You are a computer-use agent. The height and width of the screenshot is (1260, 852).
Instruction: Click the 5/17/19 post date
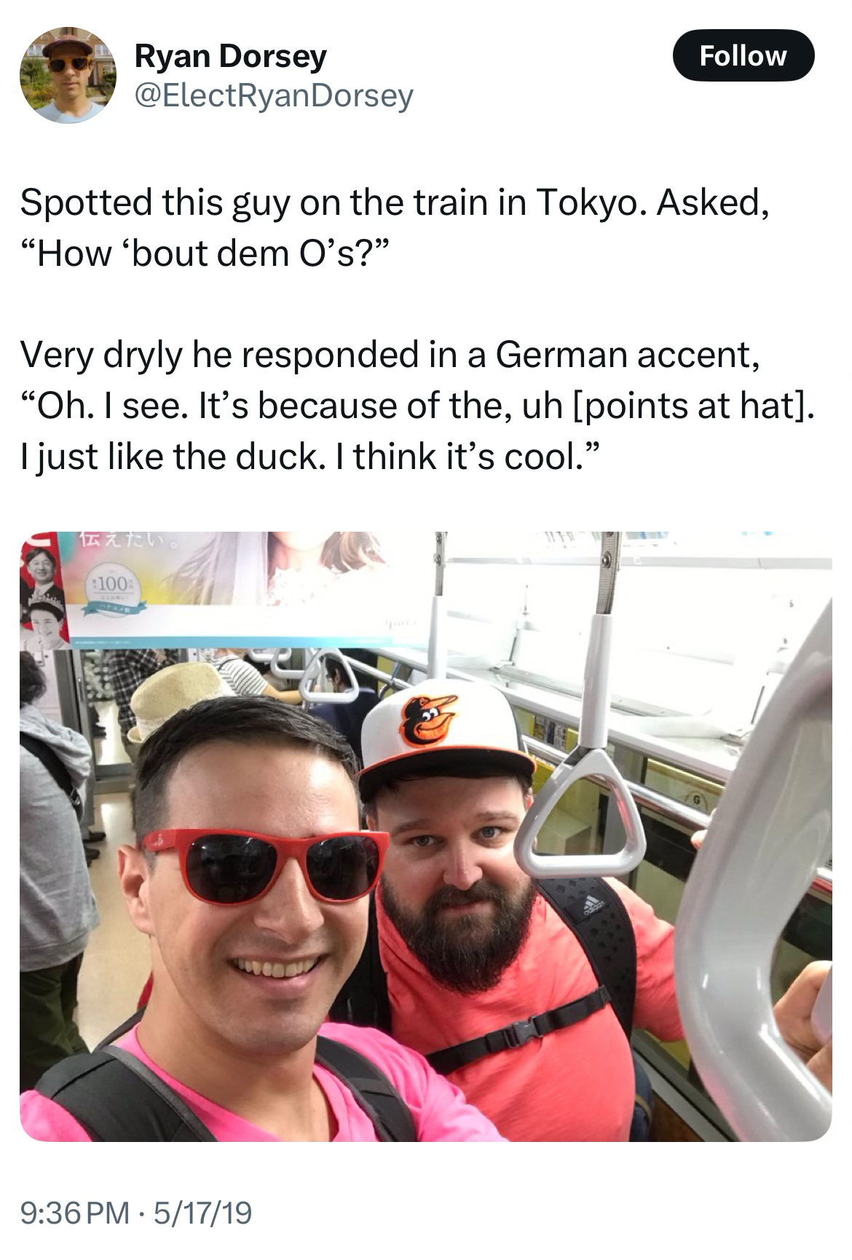coord(200,1213)
